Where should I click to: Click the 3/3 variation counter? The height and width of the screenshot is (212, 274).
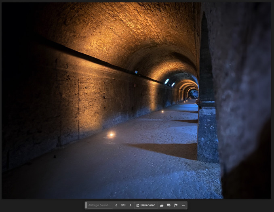pyautogui.click(x=123, y=205)
